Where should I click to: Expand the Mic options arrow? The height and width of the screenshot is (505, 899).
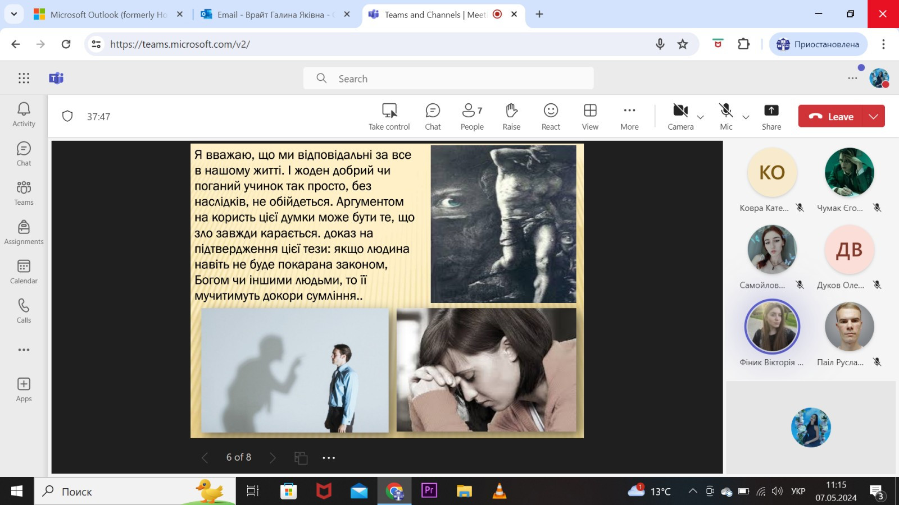746,117
